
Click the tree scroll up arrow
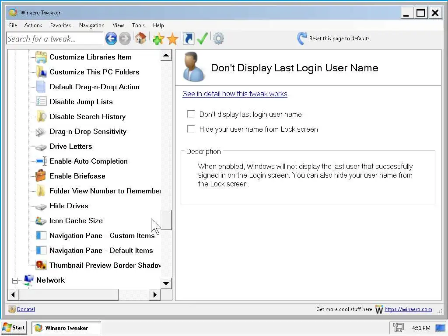point(166,55)
